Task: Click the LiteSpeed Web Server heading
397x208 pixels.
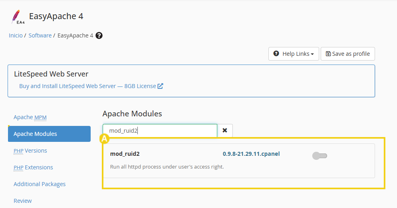Action: (x=51, y=74)
